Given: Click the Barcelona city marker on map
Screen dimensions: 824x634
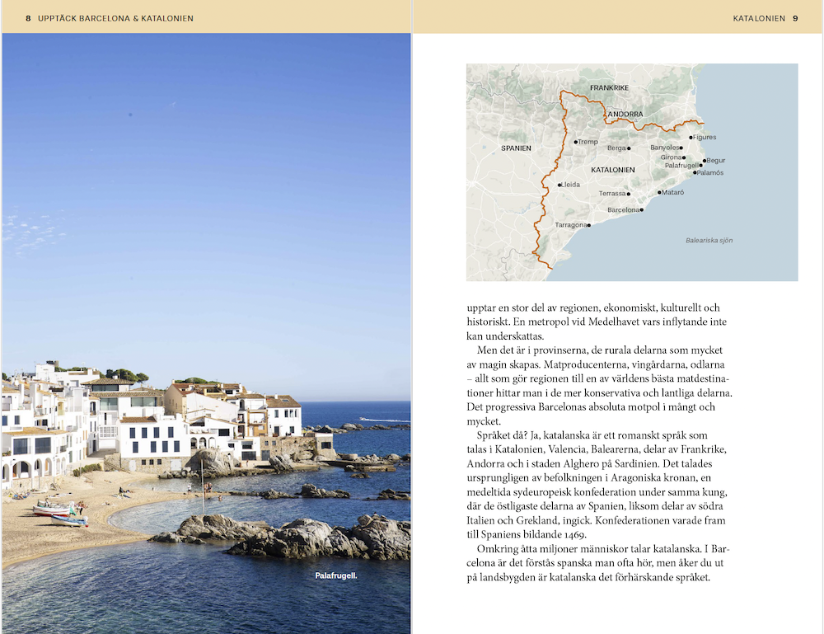Looking at the screenshot, I should pos(641,209).
